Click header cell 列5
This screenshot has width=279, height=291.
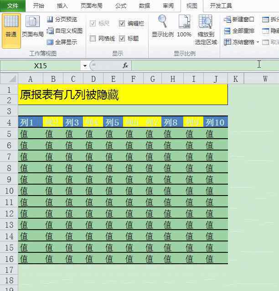pos(113,122)
